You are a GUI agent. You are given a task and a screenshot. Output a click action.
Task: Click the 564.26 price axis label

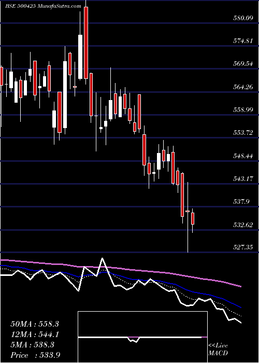coord(242,87)
